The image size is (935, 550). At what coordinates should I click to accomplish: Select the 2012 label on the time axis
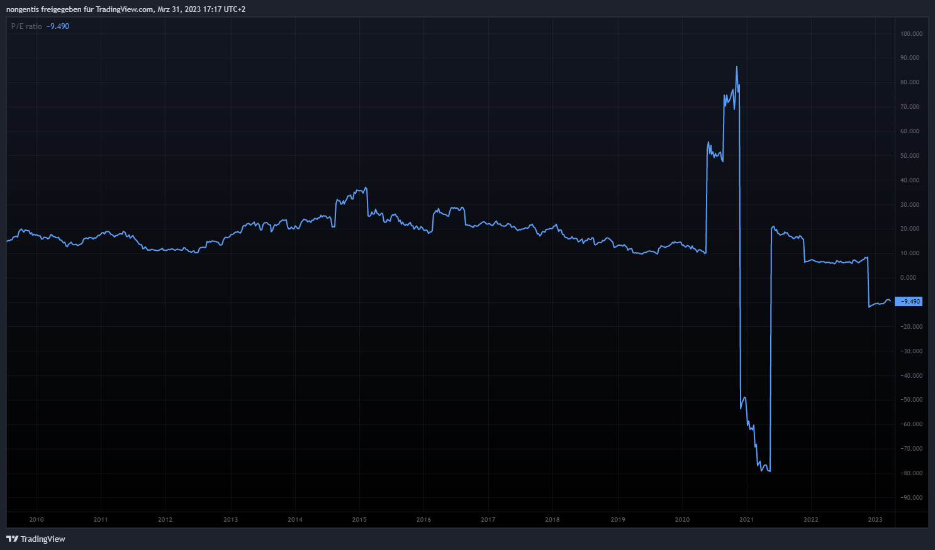tap(165, 520)
